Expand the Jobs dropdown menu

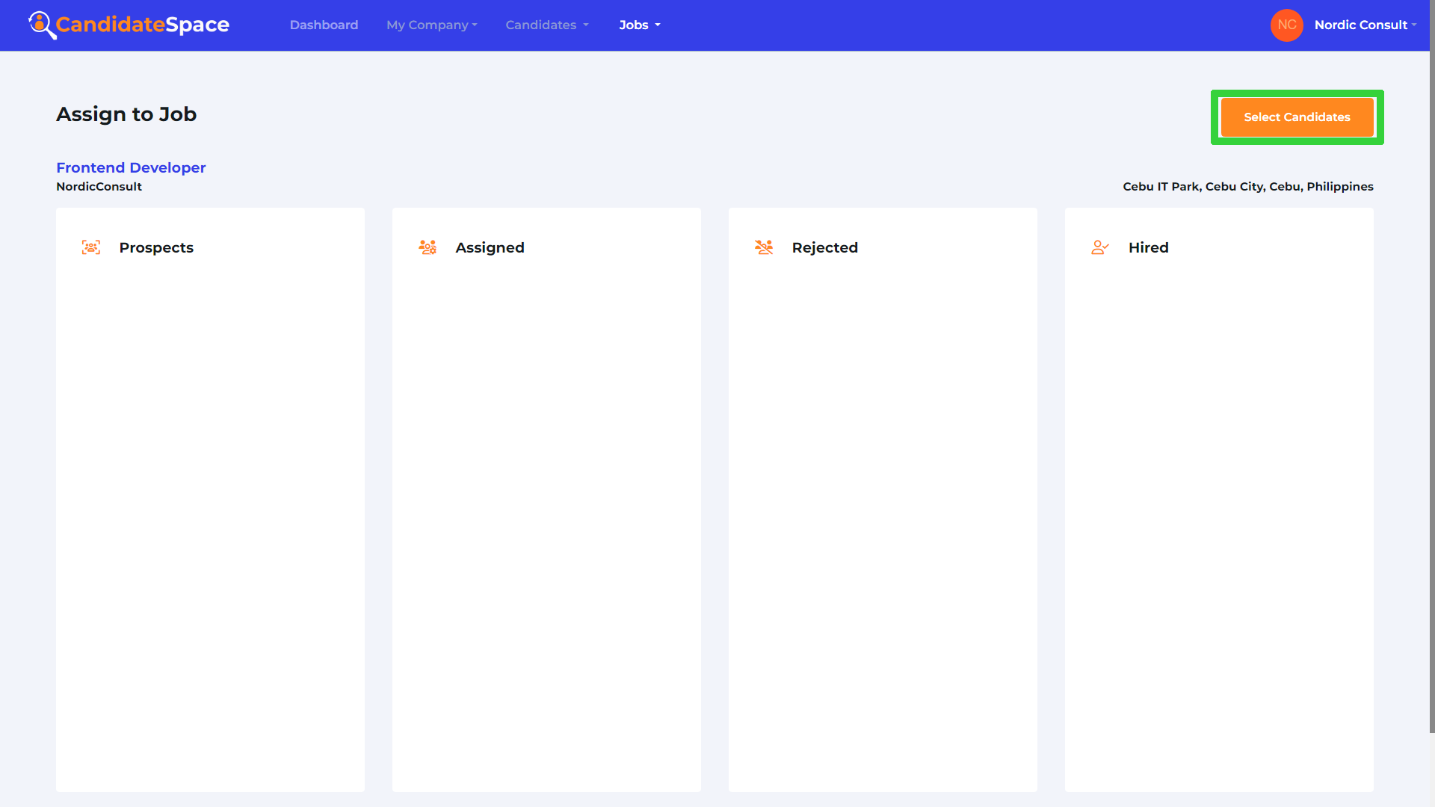pyautogui.click(x=639, y=25)
